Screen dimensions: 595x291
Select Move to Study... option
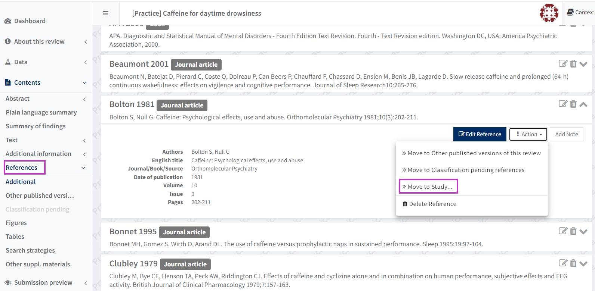point(428,187)
